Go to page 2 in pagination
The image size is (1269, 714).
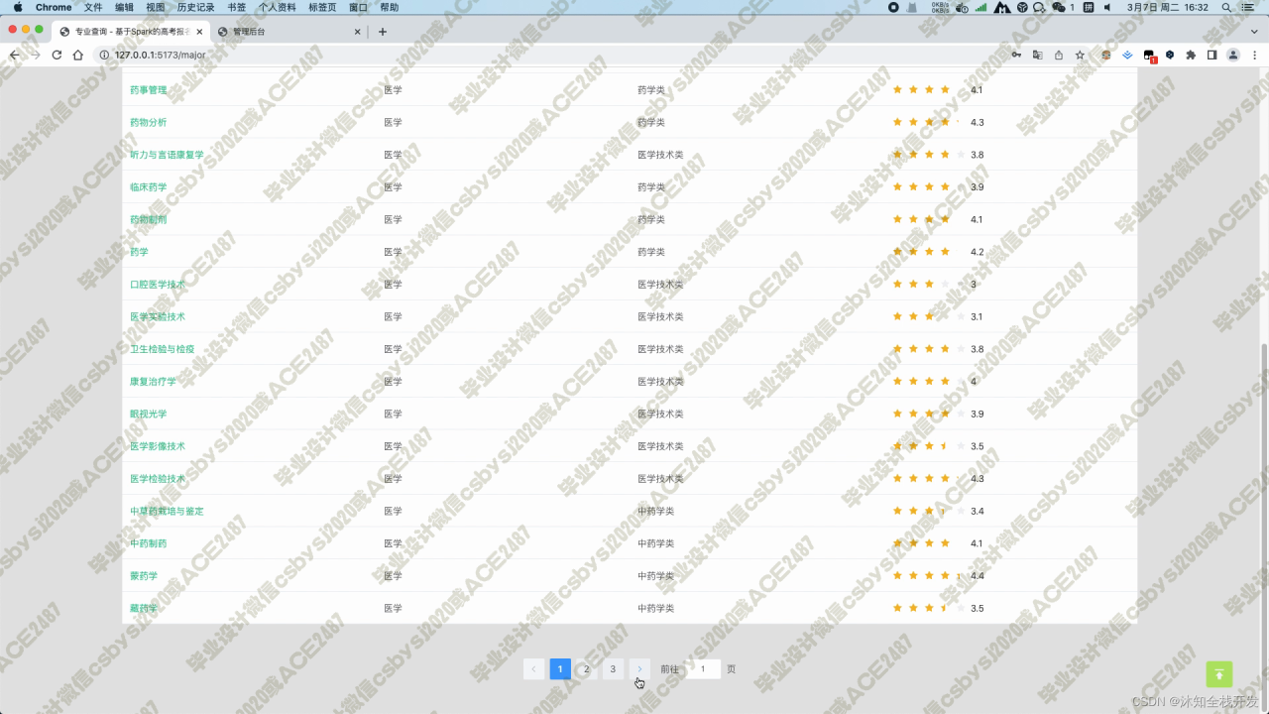click(x=587, y=669)
